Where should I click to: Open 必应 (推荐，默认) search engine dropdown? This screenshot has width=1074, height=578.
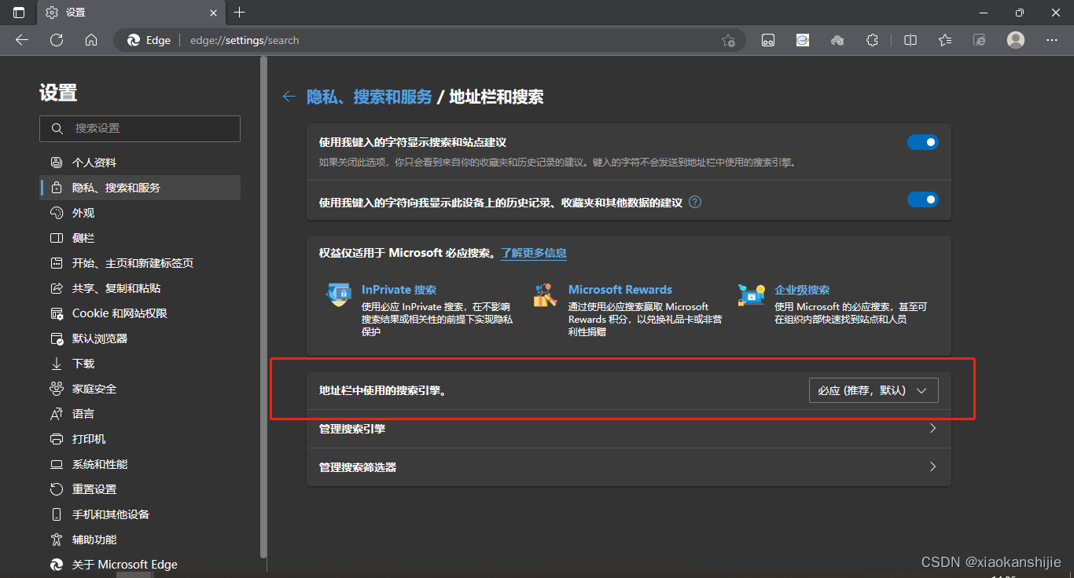tap(874, 390)
